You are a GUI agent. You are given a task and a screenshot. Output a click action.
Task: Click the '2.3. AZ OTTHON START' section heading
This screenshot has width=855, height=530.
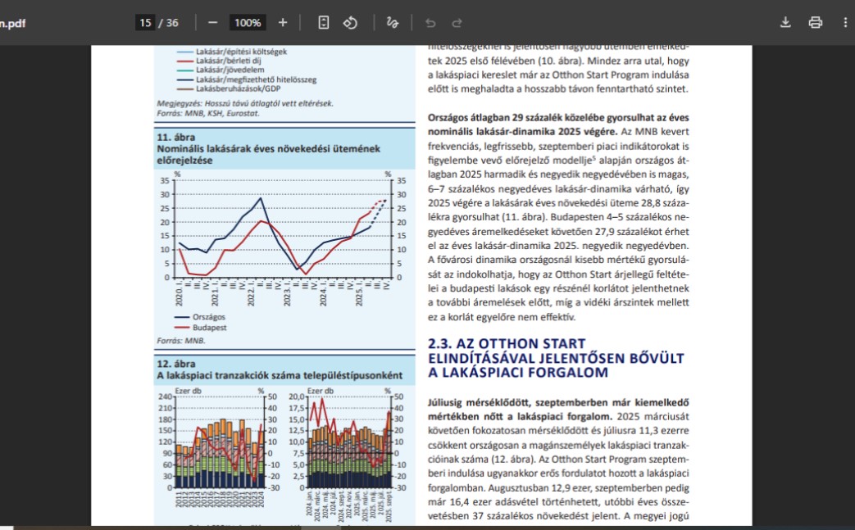click(x=507, y=343)
